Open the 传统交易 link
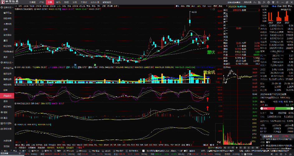Image resolution: width=294 pixels, height=156 pixels. 248,2
